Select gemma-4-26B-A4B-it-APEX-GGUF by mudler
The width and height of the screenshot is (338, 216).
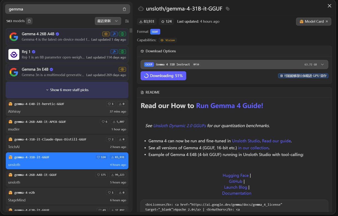point(67,125)
